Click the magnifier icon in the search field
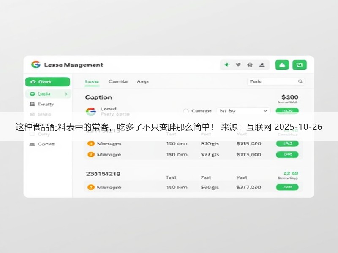 [300, 81]
